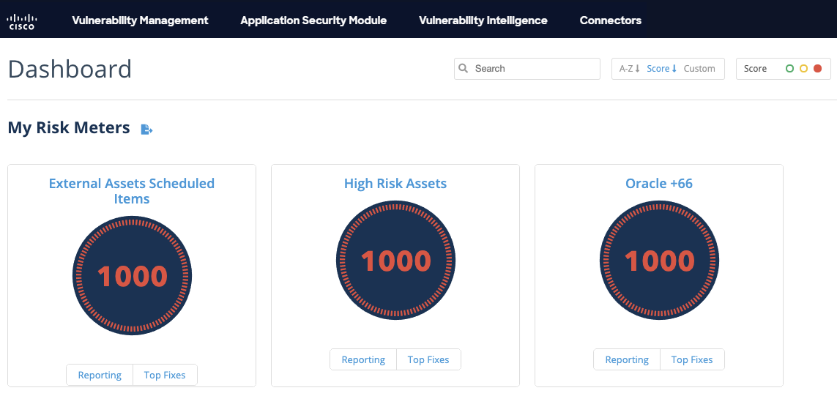The height and width of the screenshot is (396, 837).
Task: Open the Application Security Module menu
Action: (313, 20)
